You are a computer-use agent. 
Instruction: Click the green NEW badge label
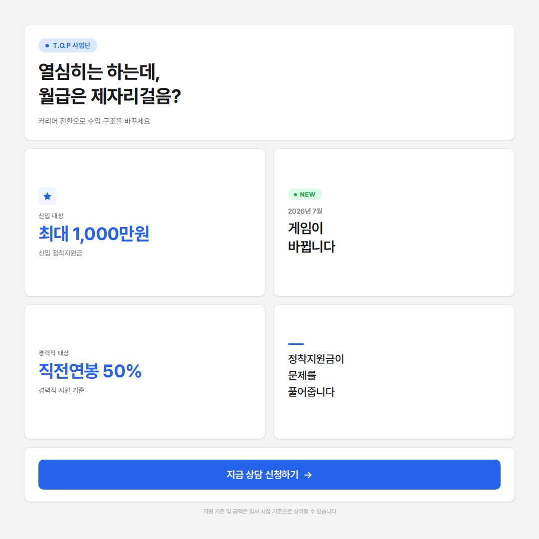(307, 195)
